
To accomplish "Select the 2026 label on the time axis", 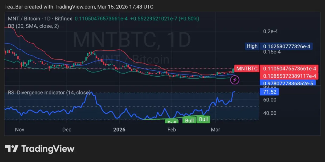I will (x=119, y=130).
